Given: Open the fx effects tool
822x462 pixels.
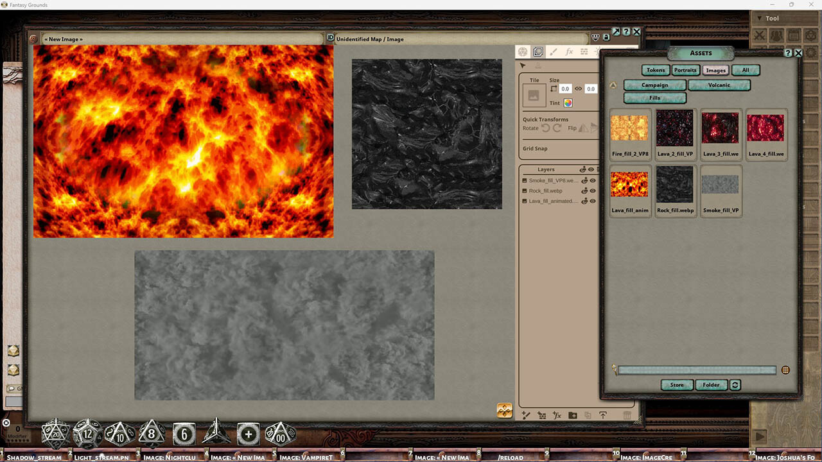Looking at the screenshot, I should [x=570, y=51].
